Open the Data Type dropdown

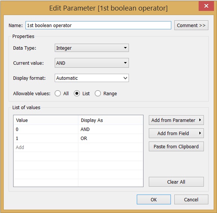point(92,48)
